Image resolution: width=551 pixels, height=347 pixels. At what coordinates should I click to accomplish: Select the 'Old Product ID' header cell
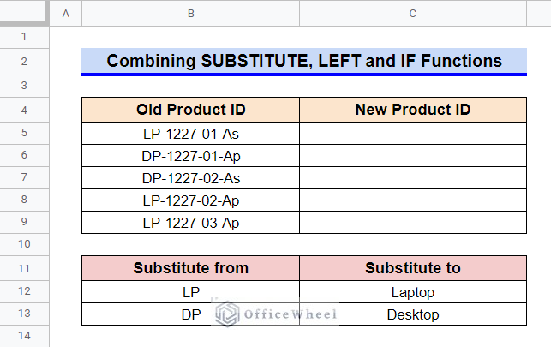[191, 110]
